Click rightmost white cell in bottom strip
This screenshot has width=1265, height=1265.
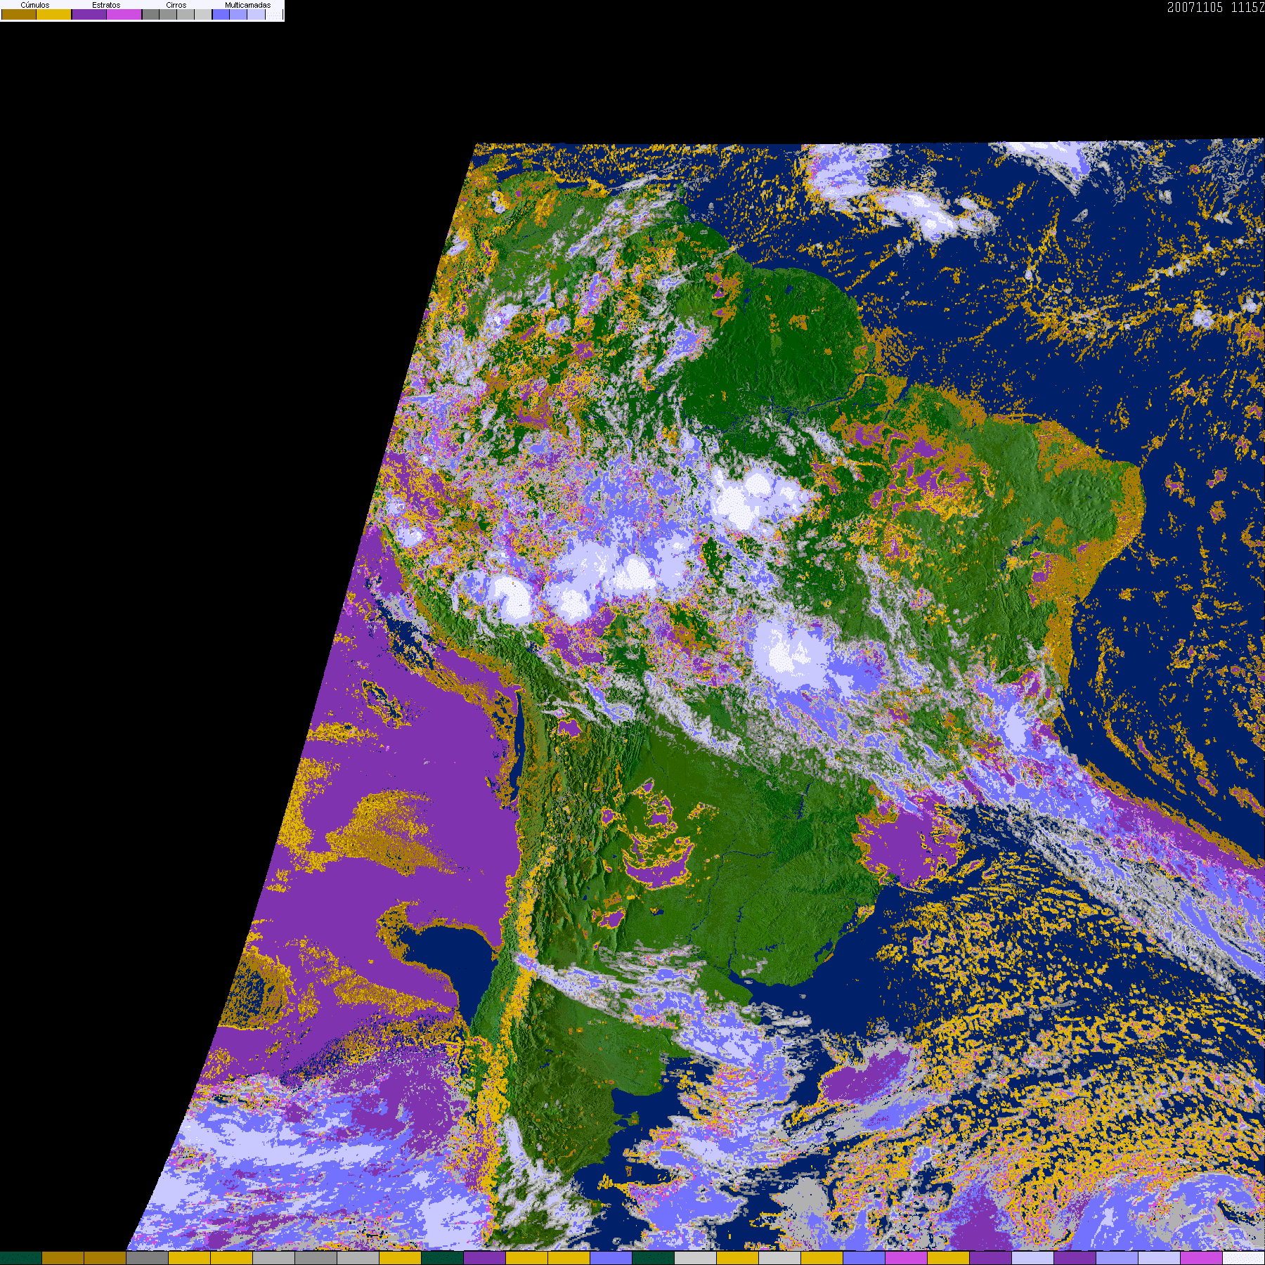coord(1243,1258)
